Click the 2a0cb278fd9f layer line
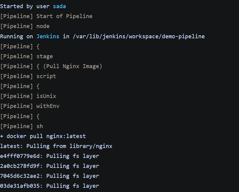The image size is (239, 192). pos(50,166)
